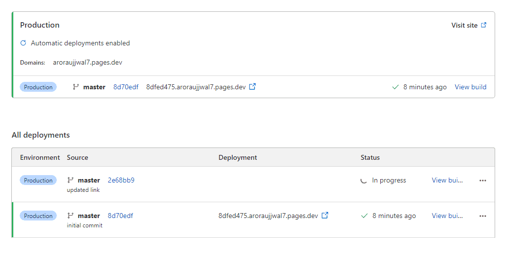Click external link icon in Production card deployment row
The height and width of the screenshot is (256, 506).
(x=253, y=87)
